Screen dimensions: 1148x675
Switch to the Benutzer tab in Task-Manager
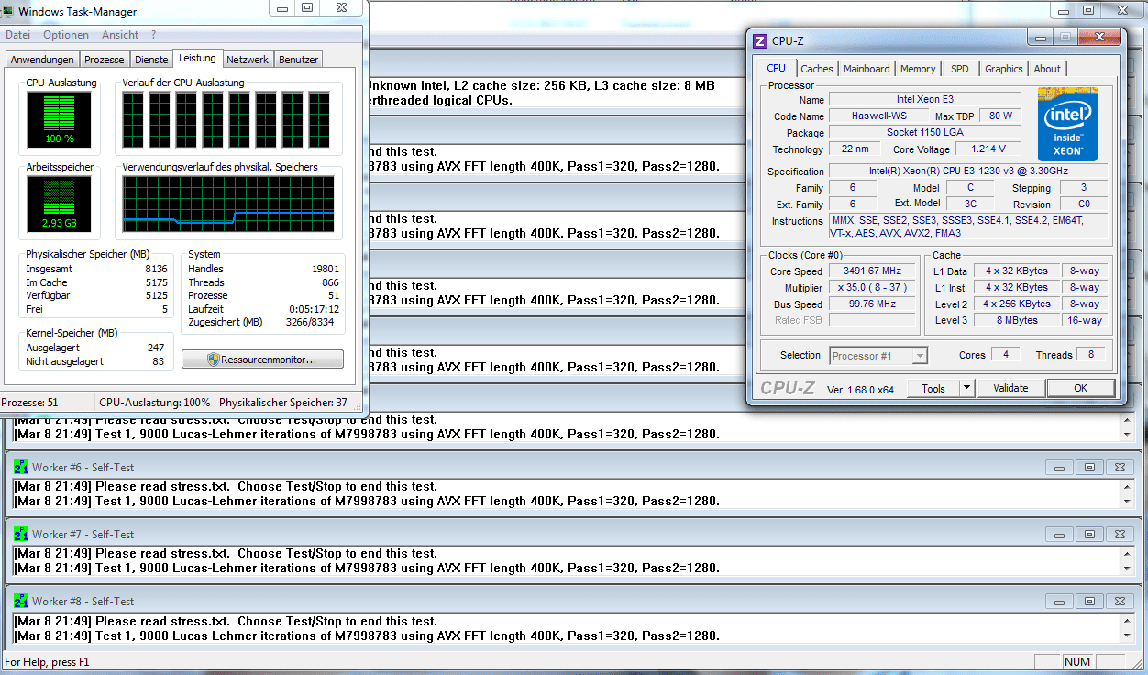coord(298,60)
